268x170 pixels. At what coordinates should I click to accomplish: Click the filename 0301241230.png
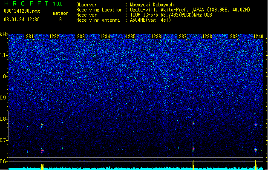(22, 11)
